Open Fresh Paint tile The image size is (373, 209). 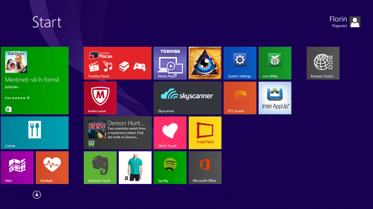(205, 133)
